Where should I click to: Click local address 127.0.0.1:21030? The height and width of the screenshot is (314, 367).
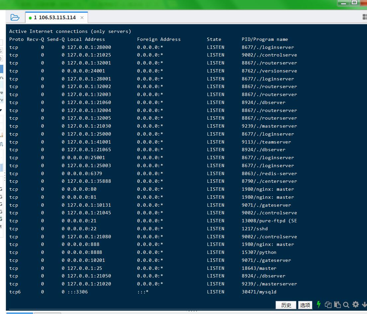click(x=89, y=126)
